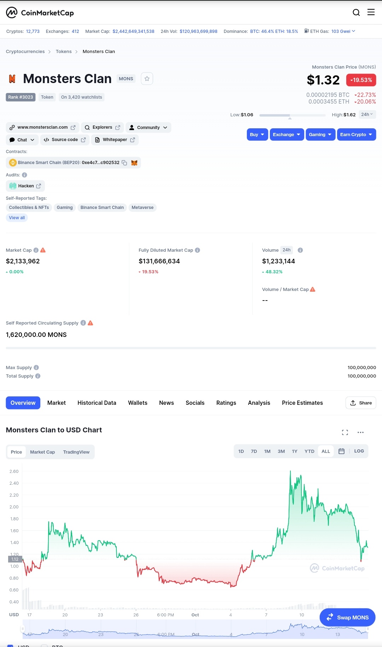The width and height of the screenshot is (382, 647).
Task: Show Fully Diluted Market Cap info
Action: point(197,250)
